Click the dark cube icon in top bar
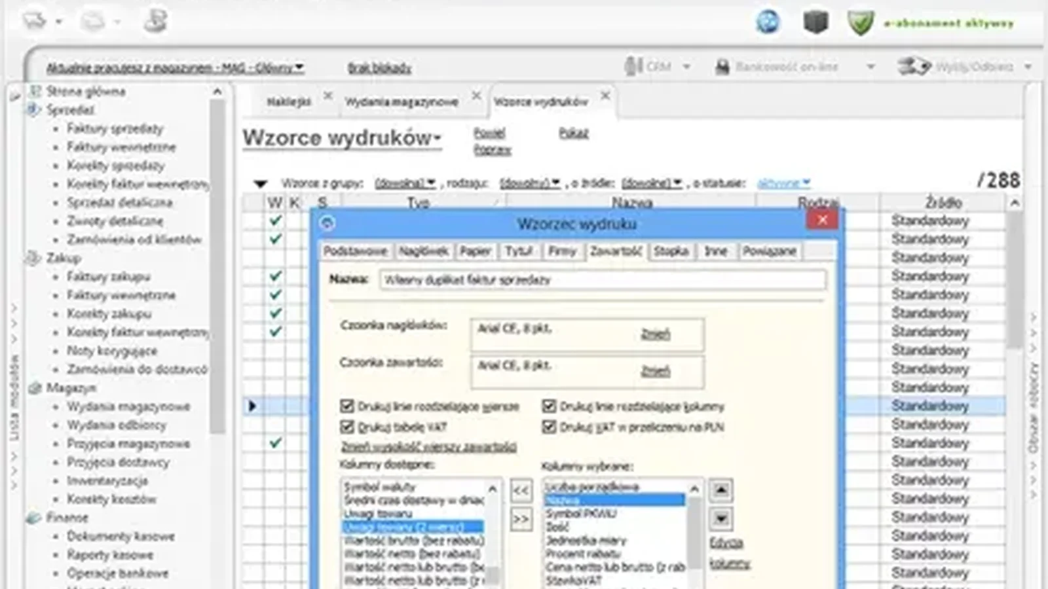The height and width of the screenshot is (589, 1048). [x=815, y=22]
